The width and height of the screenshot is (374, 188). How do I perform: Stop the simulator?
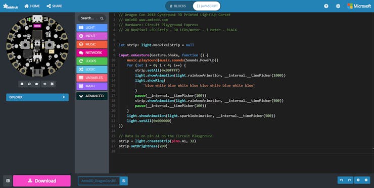pos(22,84)
